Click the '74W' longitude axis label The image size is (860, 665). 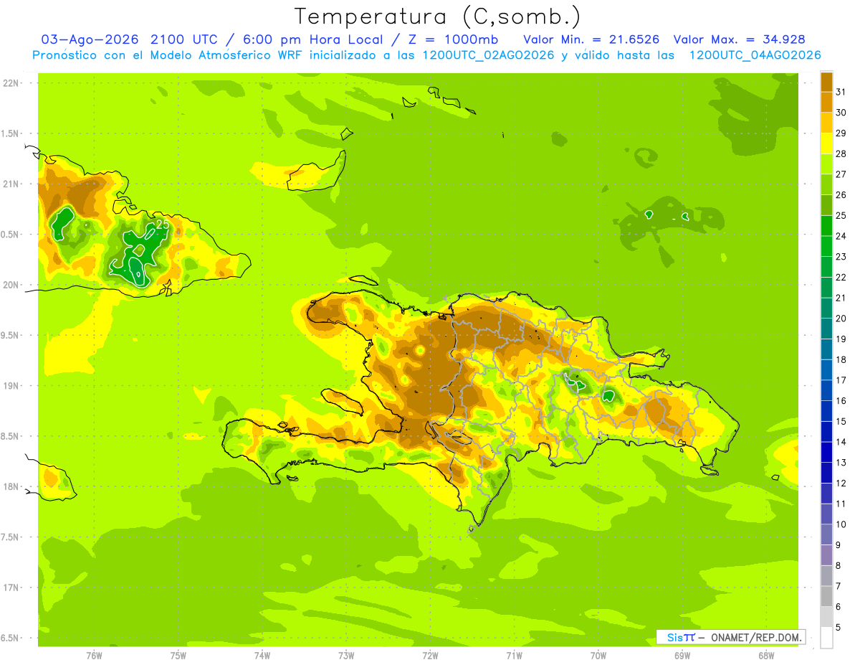point(262,656)
